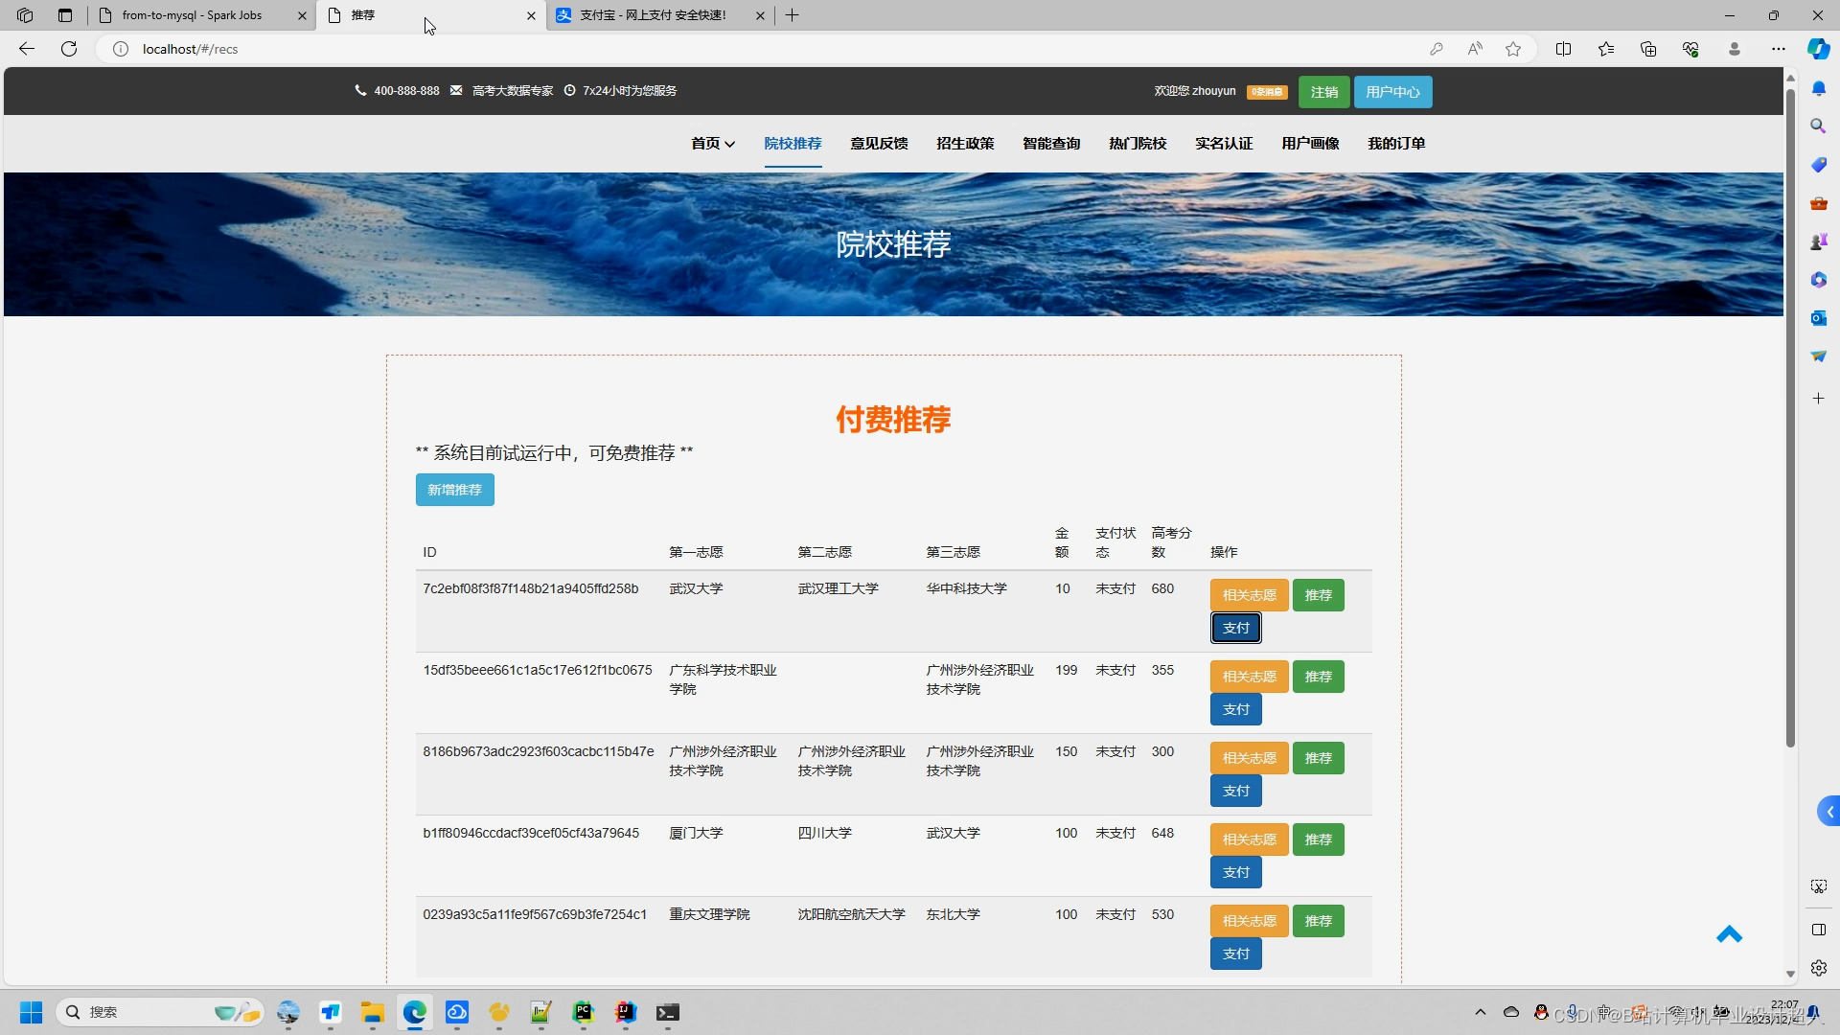Screen dimensions: 1840x1035
Task: Click the blue scroll-to-top arrow
Action: (1729, 934)
